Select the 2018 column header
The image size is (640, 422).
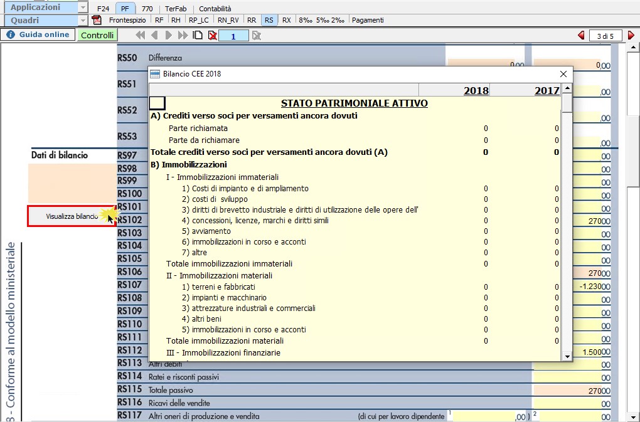coord(455,90)
